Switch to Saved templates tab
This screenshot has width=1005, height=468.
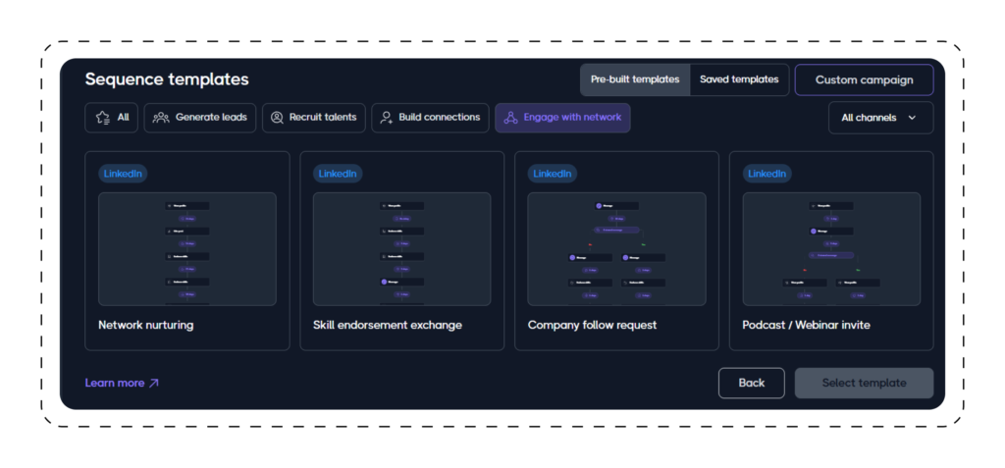[x=739, y=79]
